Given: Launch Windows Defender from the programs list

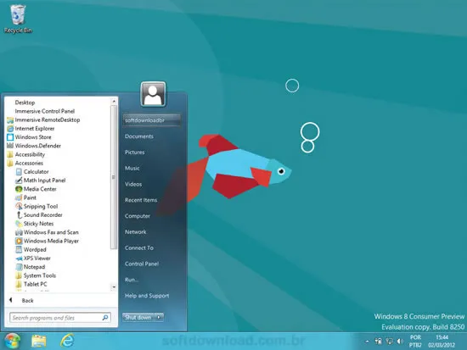Looking at the screenshot, I should (34, 146).
